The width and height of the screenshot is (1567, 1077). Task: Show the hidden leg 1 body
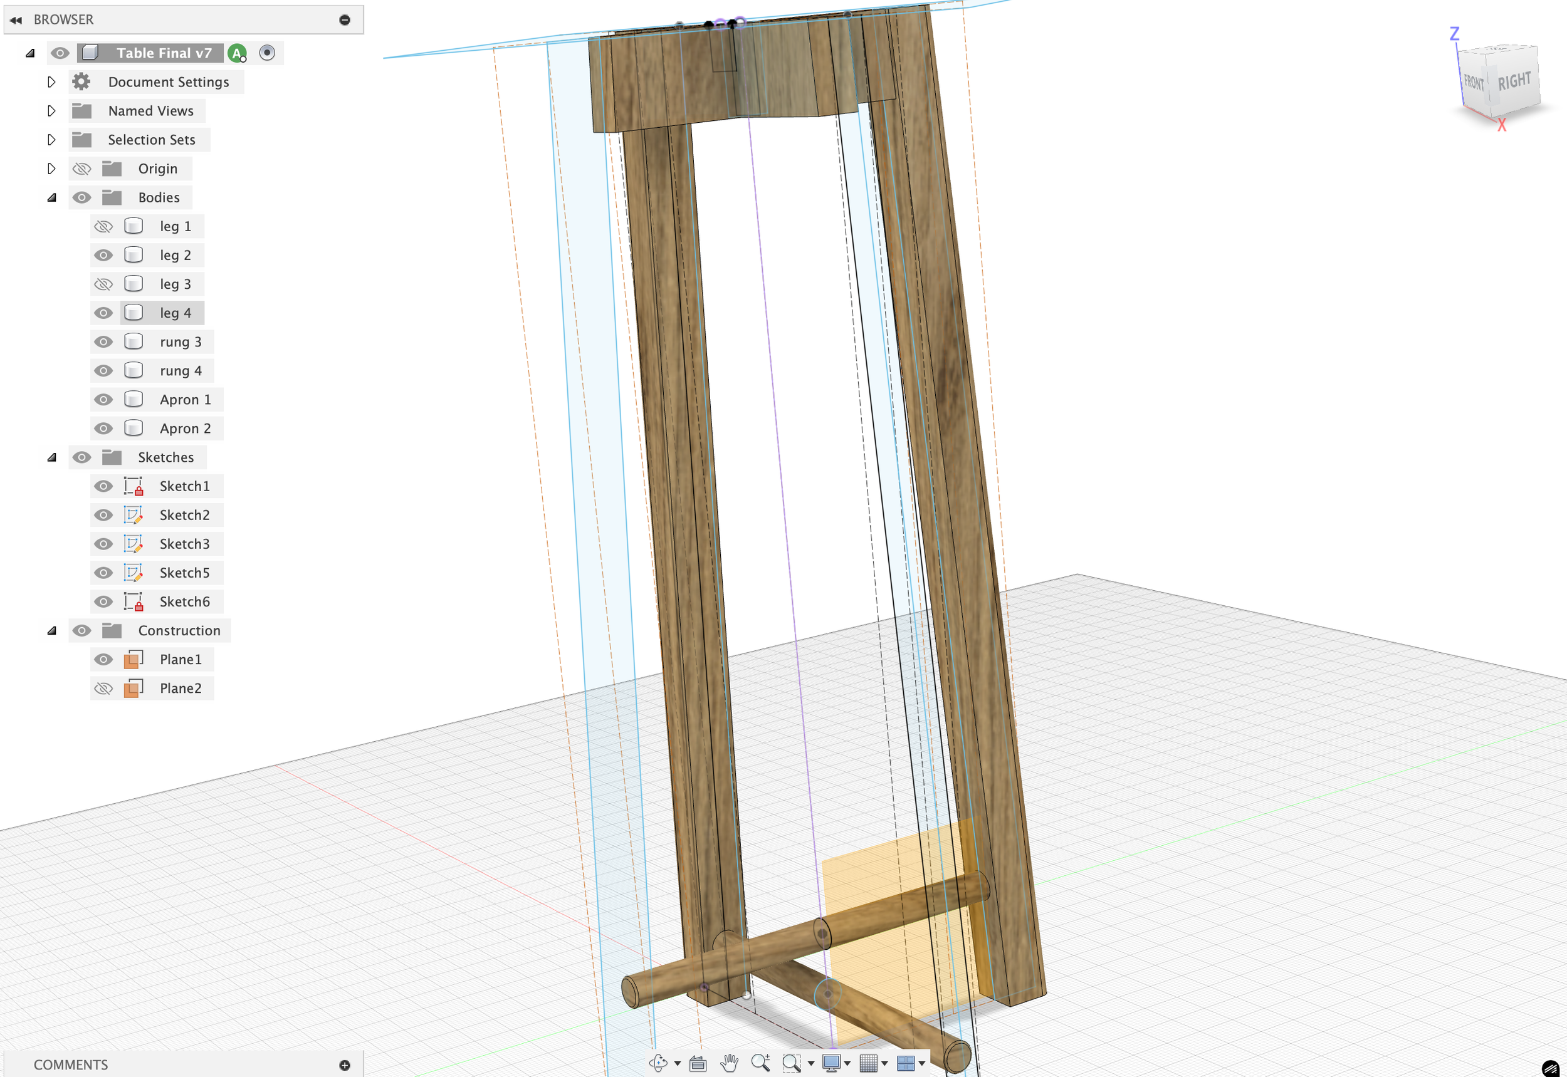coord(103,227)
